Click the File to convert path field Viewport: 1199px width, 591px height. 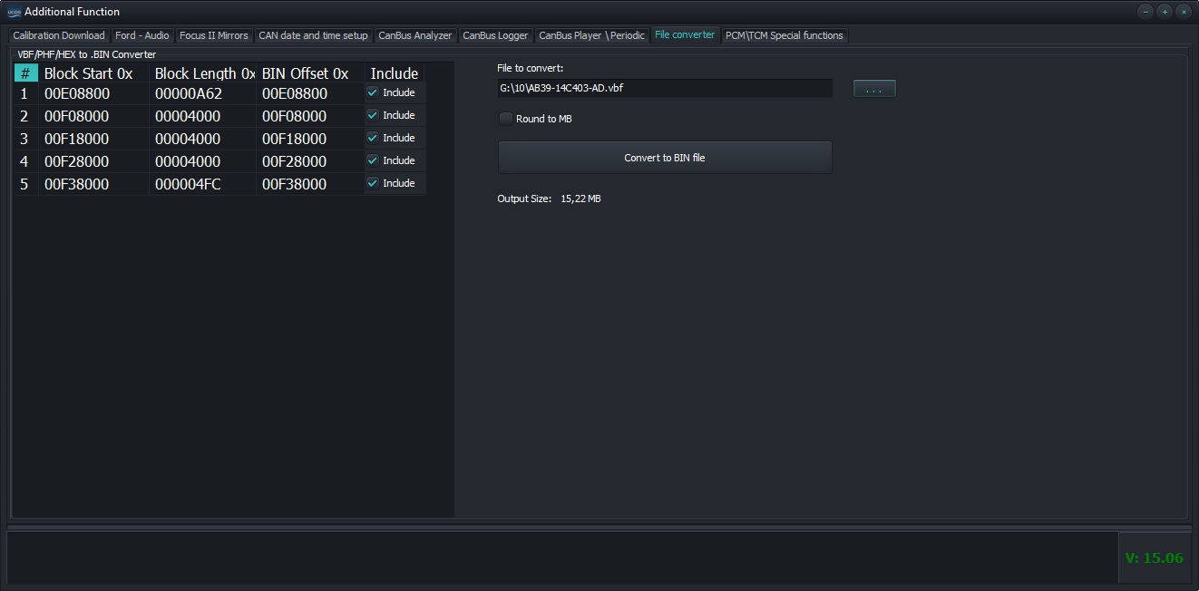coord(664,88)
